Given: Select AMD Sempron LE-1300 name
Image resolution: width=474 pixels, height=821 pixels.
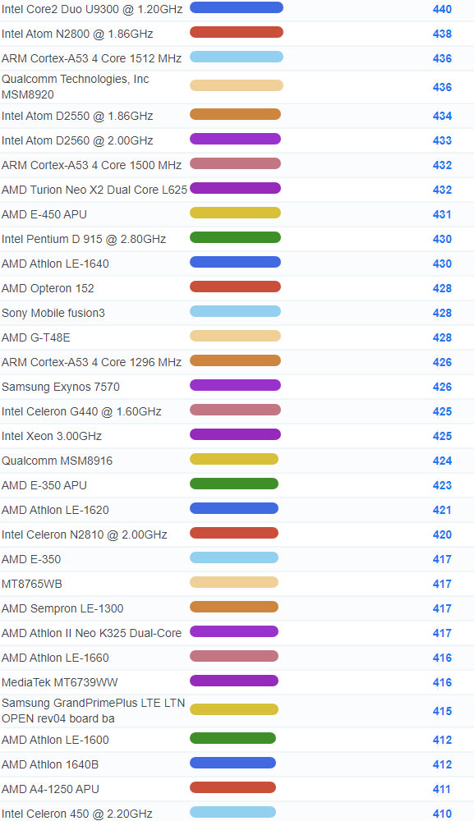Looking at the screenshot, I should 63,608.
